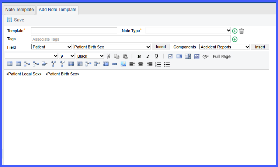
Task: Insert a checkbox control into the editor
Action: click(x=170, y=56)
